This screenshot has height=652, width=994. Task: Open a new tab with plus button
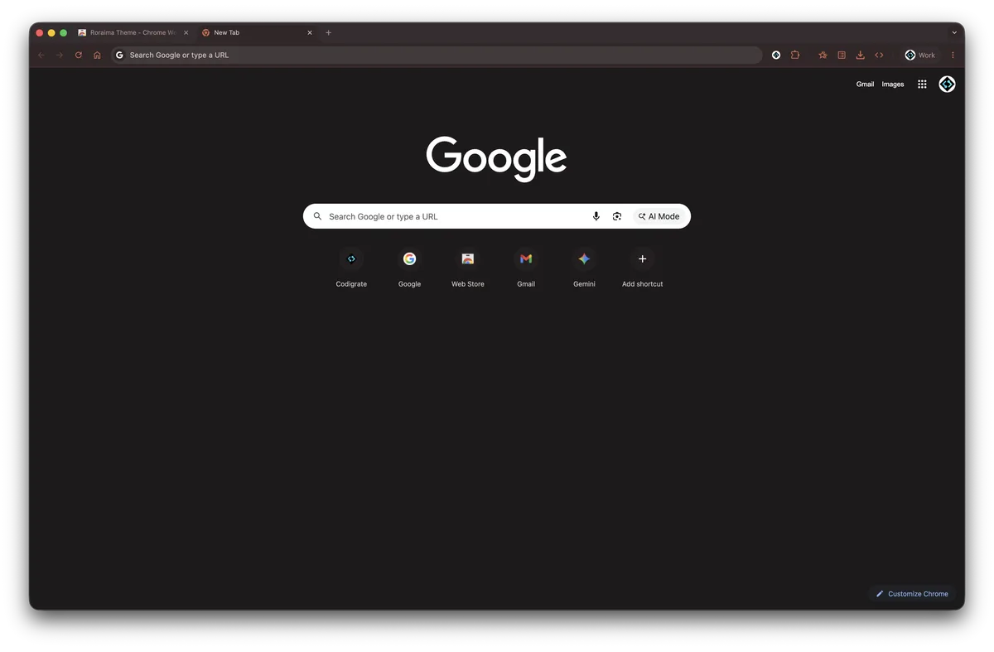[329, 33]
